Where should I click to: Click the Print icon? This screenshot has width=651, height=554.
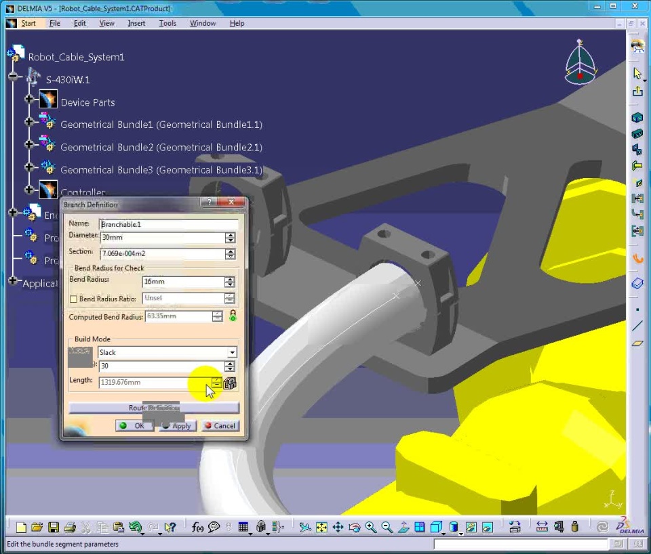click(70, 527)
